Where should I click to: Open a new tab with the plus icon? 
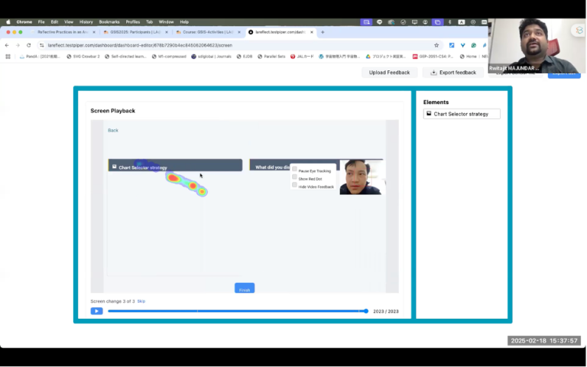click(x=323, y=32)
